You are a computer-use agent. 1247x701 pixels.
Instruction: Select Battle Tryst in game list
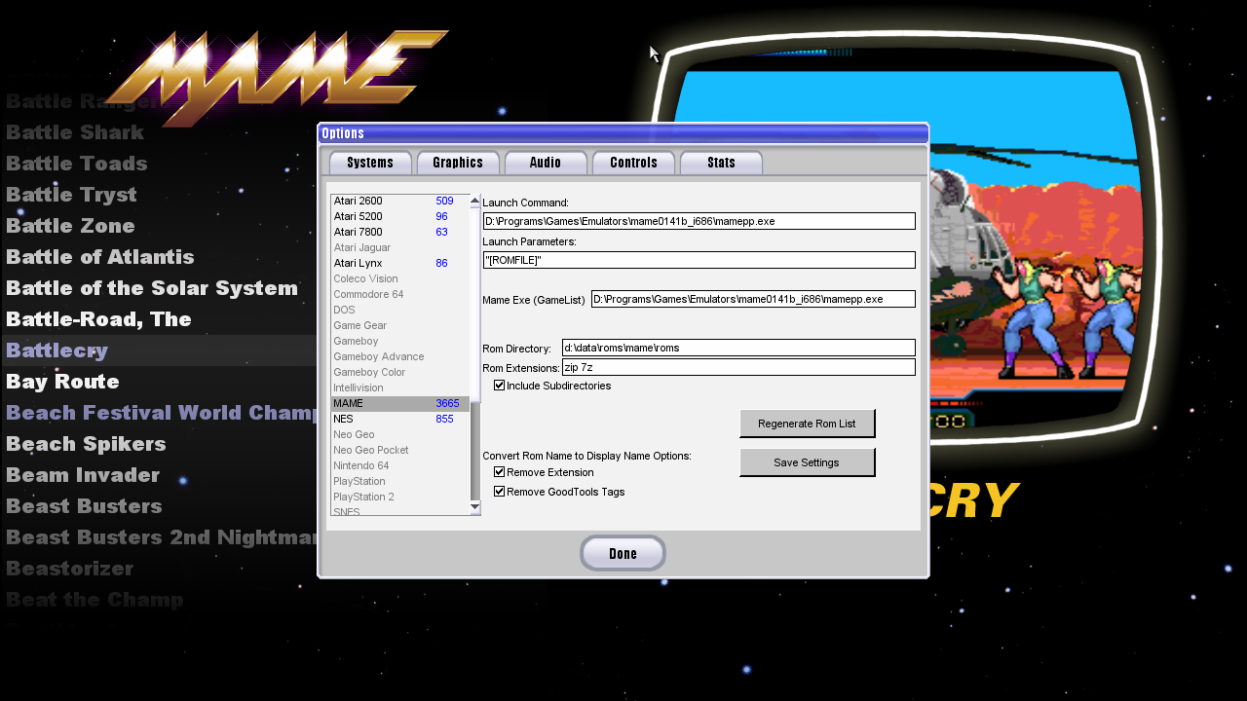point(71,195)
